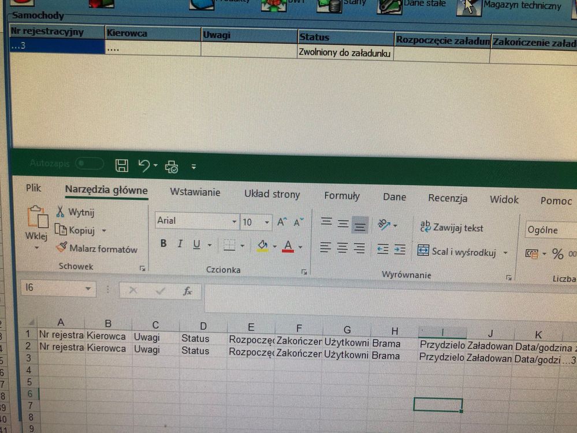Click the Select All corner triangle
This screenshot has height=433, width=577.
click(x=31, y=322)
